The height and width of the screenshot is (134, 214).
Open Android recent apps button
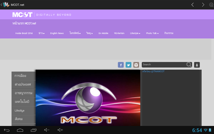point(34,130)
